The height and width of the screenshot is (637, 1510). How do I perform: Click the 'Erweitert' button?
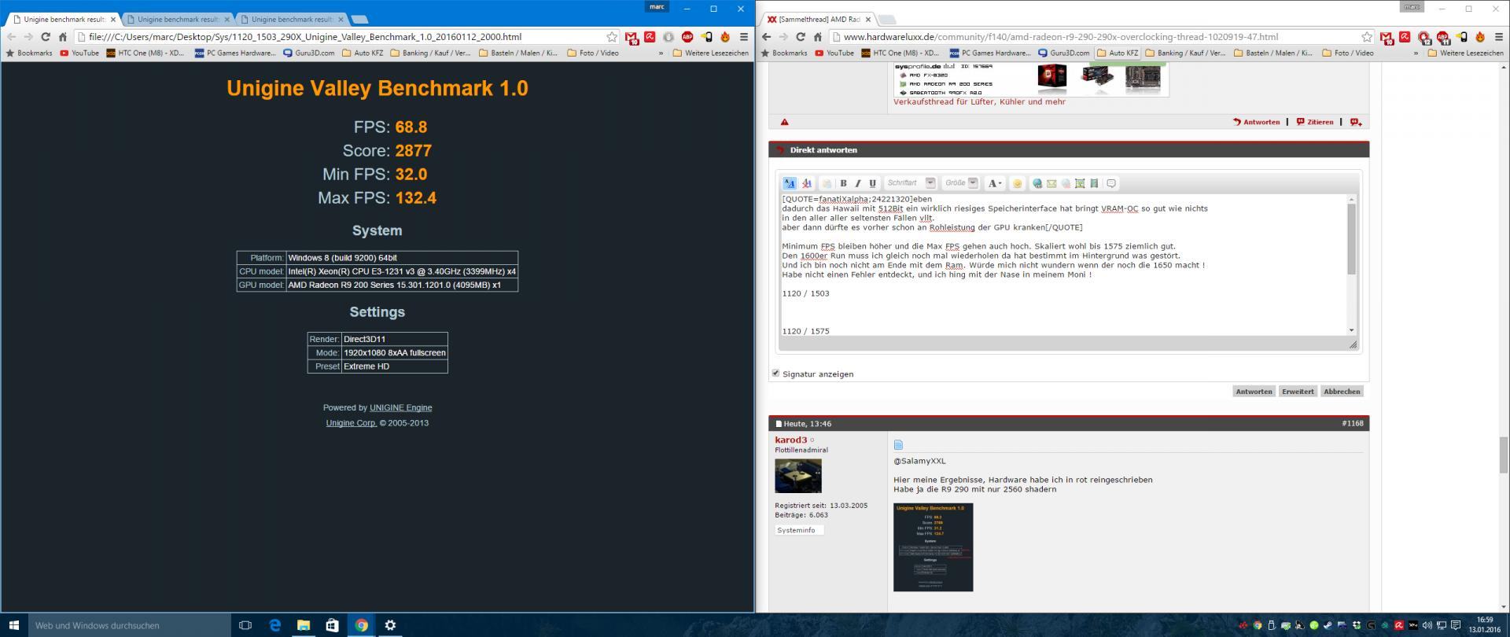pos(1298,391)
